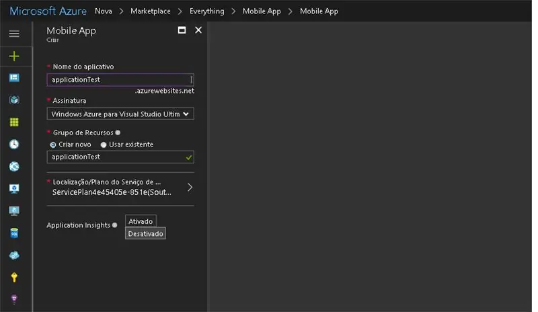Click the ServicePlan4e45405e-851e value text
This screenshot has width=538, height=312.
[x=112, y=192]
